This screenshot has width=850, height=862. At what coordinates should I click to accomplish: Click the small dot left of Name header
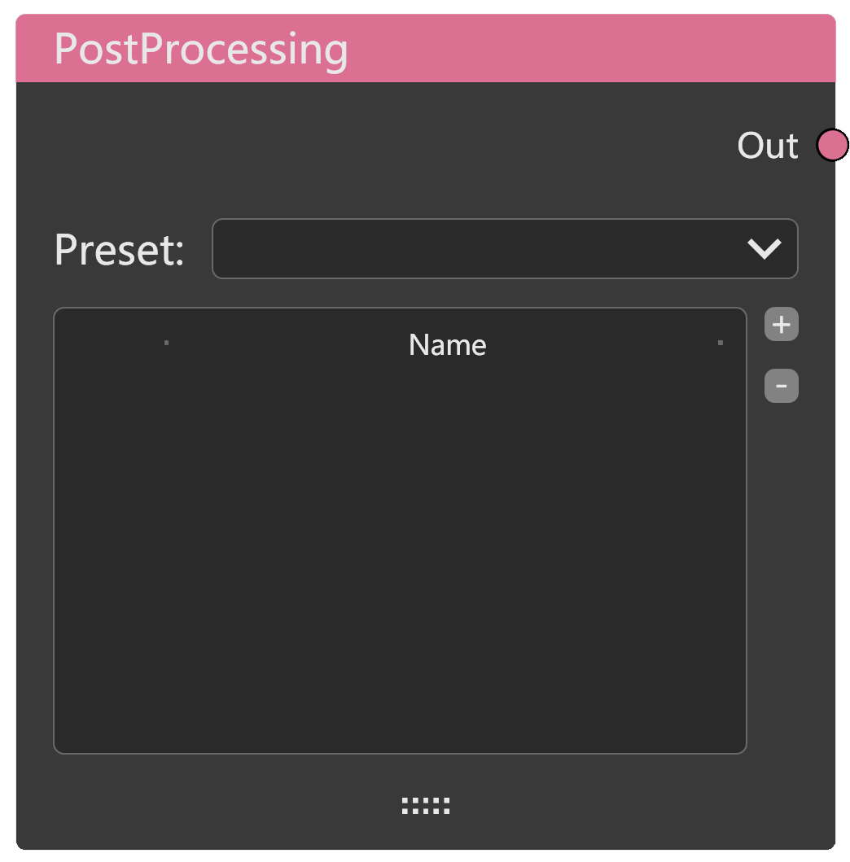pyautogui.click(x=166, y=343)
